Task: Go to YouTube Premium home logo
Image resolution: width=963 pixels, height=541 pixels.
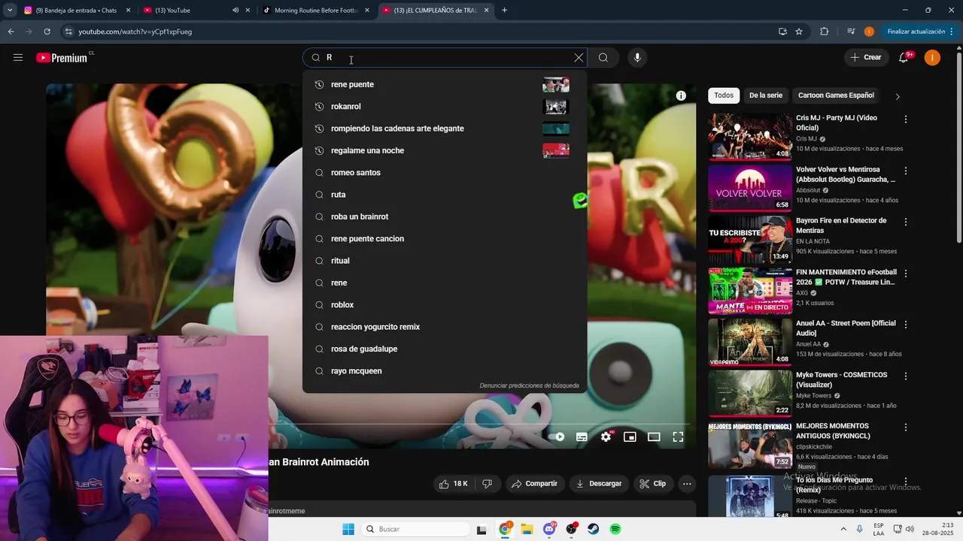Action: [x=63, y=58]
